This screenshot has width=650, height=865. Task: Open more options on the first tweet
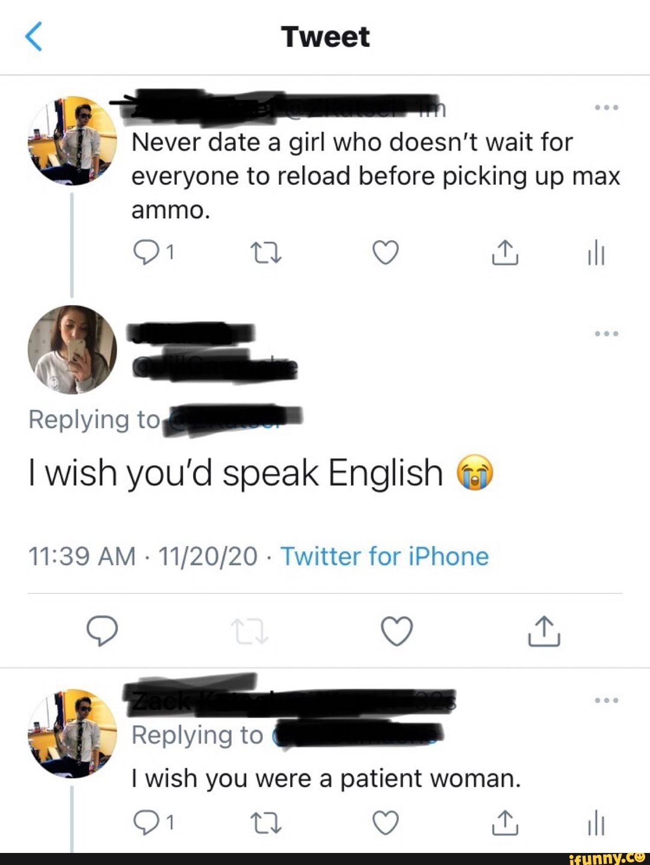[x=606, y=108]
